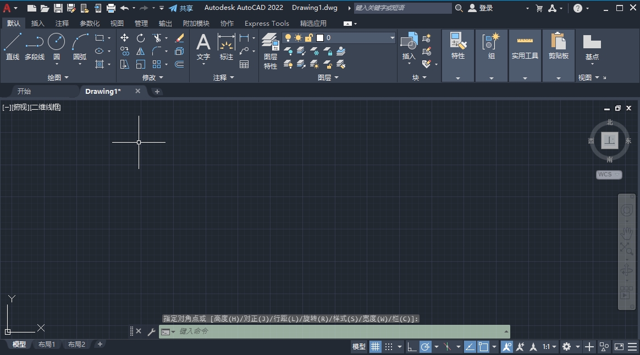This screenshot has height=355, width=640.
Task: Click the Insert block (插入) icon
Action: (409, 44)
